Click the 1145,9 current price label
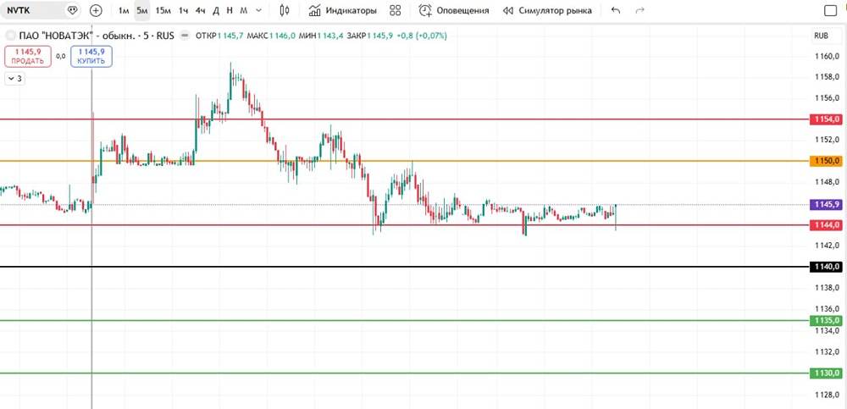The height and width of the screenshot is (409, 847). [x=826, y=205]
